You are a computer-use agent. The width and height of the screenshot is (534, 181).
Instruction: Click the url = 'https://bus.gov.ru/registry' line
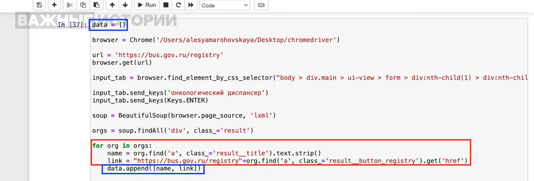point(158,55)
